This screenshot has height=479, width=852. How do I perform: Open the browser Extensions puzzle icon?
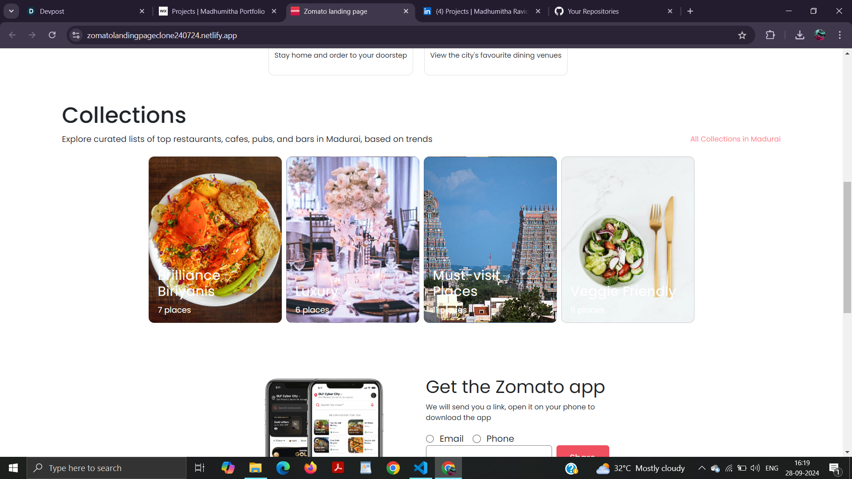[x=770, y=35]
